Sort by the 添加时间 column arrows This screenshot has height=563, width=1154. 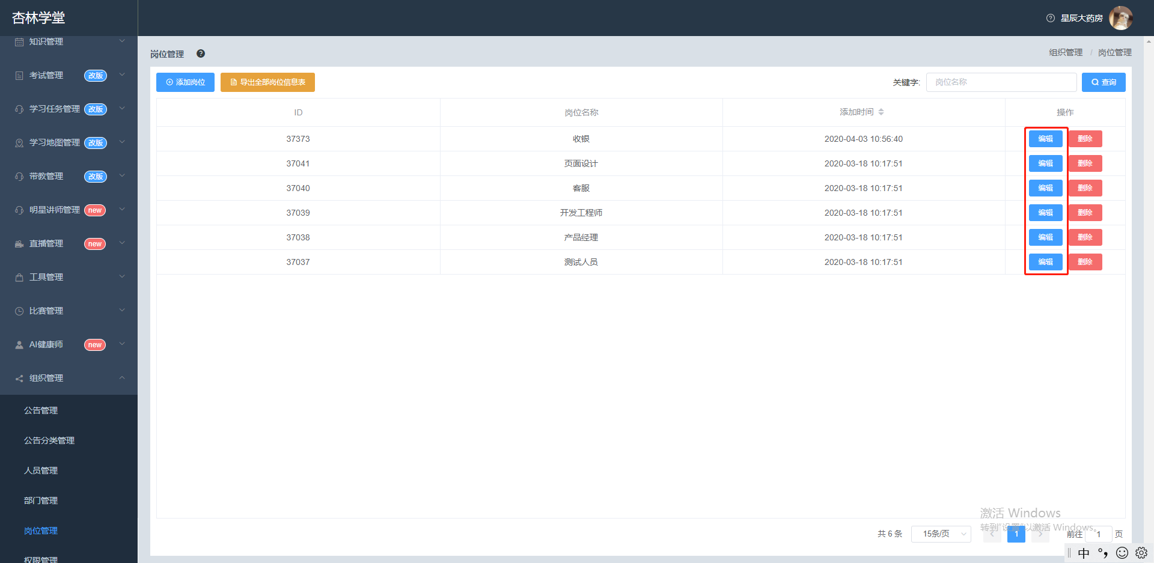(x=881, y=112)
